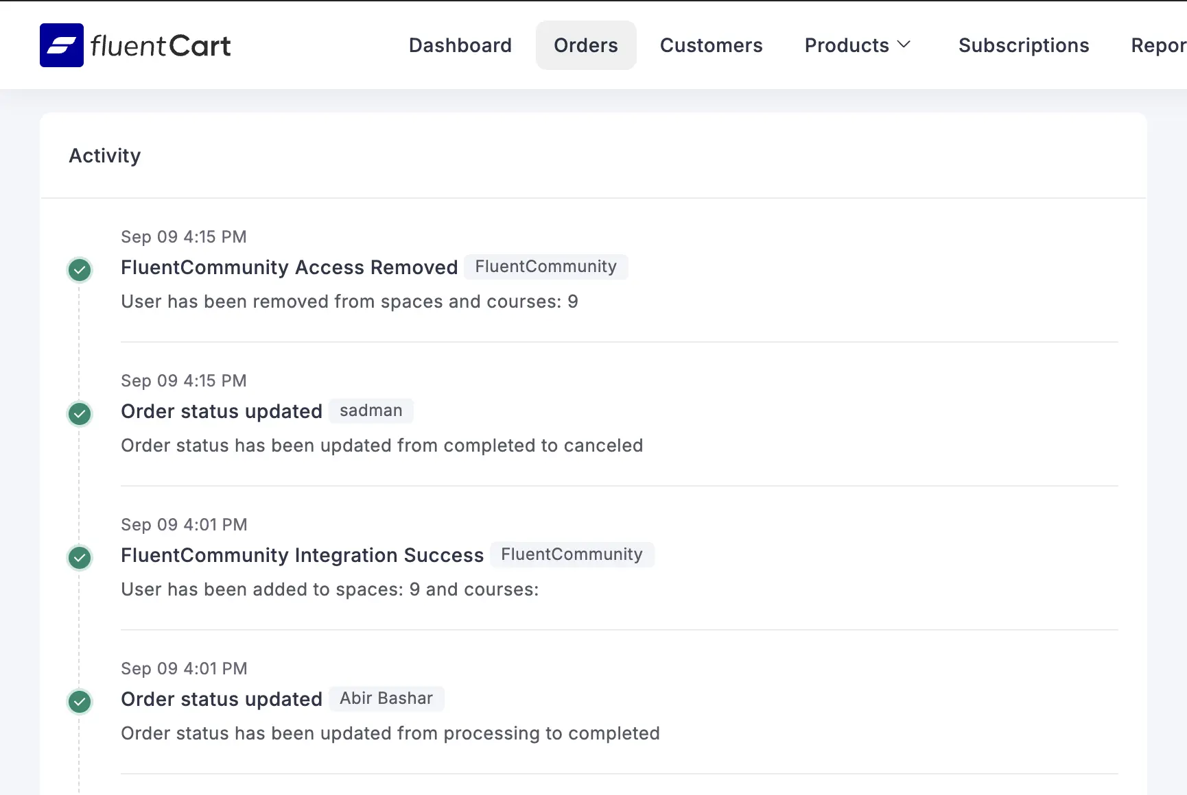The height and width of the screenshot is (795, 1187).
Task: Click the Activity section heading
Action: (x=105, y=156)
